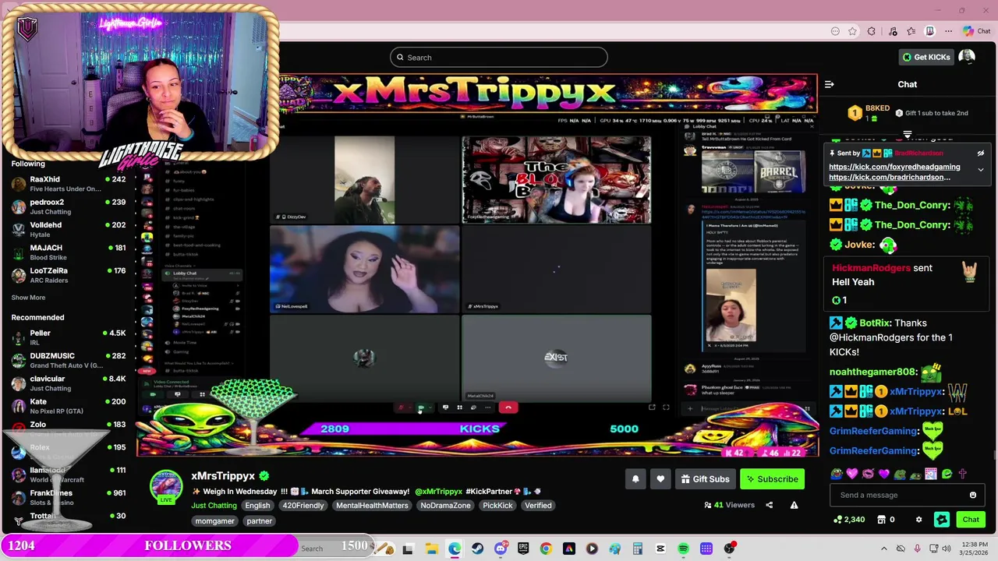
Task: Click the NoDramaZone tag
Action: pyautogui.click(x=446, y=506)
